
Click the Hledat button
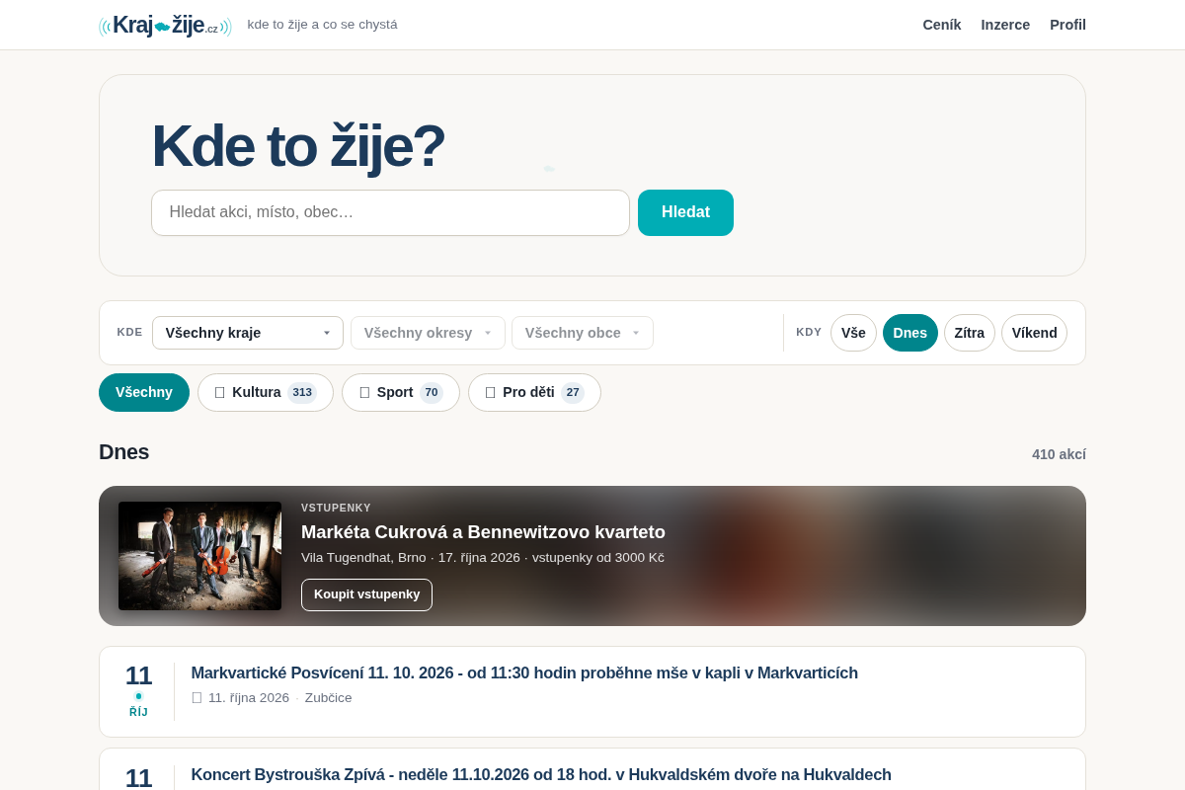point(685,212)
